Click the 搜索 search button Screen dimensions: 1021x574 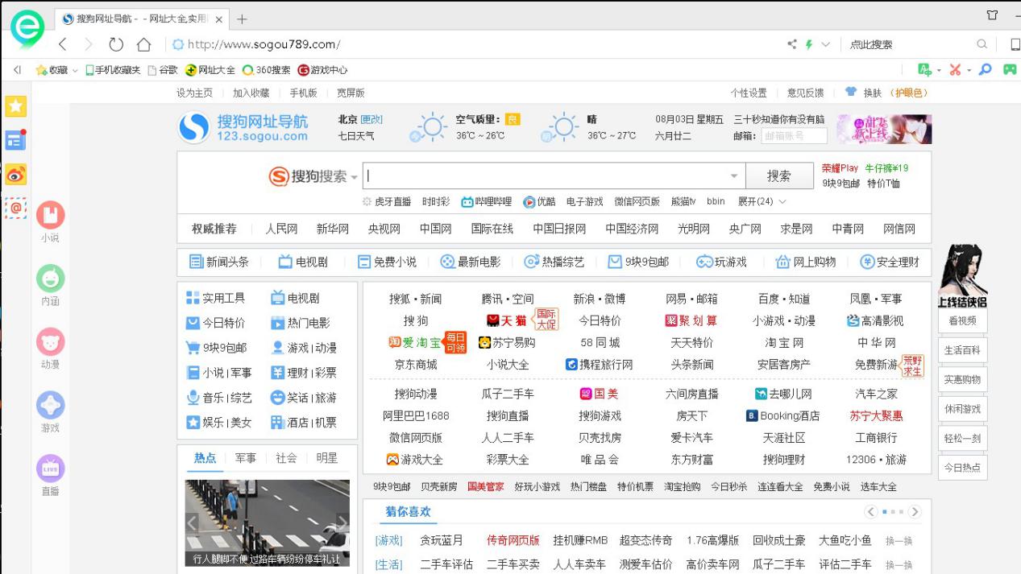click(778, 176)
